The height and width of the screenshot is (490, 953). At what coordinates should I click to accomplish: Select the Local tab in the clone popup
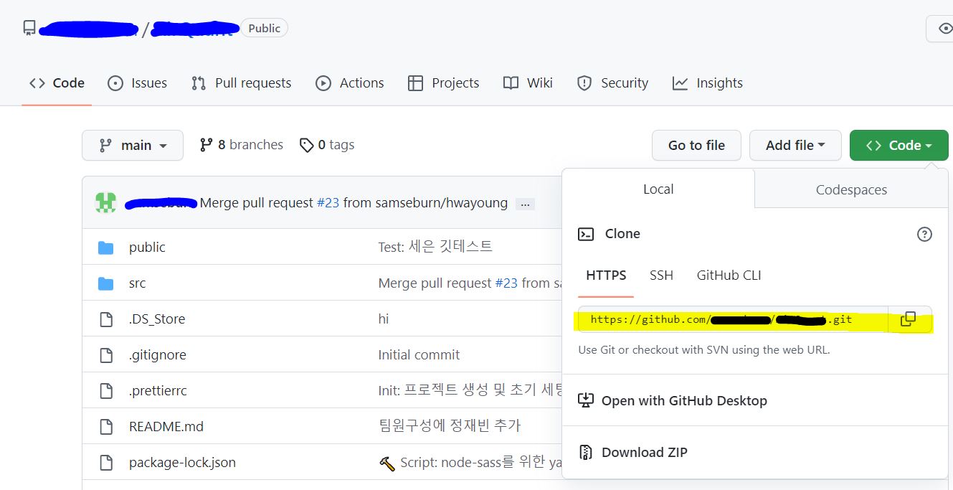click(658, 189)
